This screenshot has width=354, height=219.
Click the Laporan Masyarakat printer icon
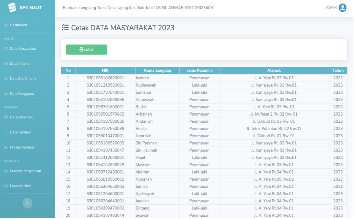tap(6, 171)
